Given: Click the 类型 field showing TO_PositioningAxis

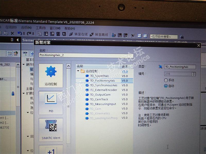Looking at the screenshot, I should click(x=180, y=67).
